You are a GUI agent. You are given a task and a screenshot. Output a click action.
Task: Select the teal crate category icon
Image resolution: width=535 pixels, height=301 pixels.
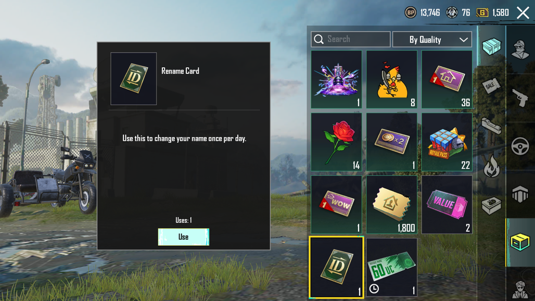click(492, 46)
